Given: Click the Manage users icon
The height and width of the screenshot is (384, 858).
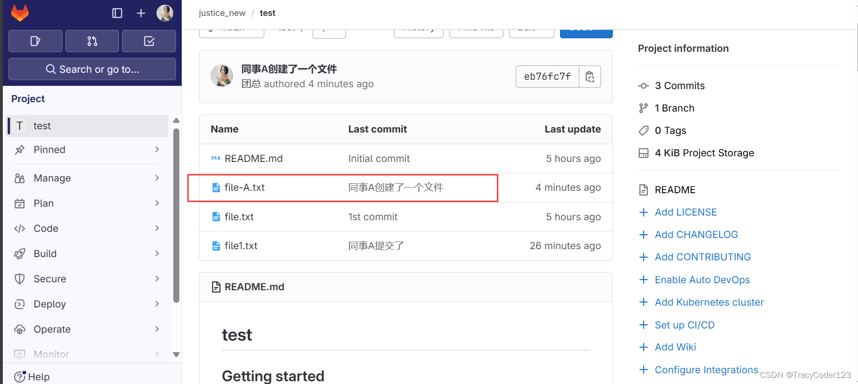Looking at the screenshot, I should tap(20, 178).
